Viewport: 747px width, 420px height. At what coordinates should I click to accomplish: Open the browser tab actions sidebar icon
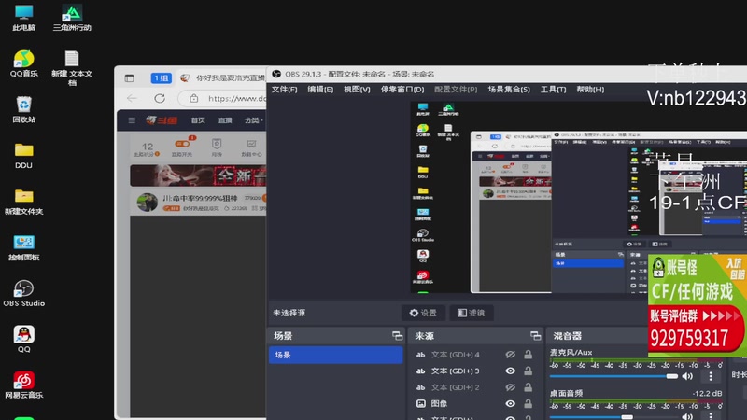129,78
